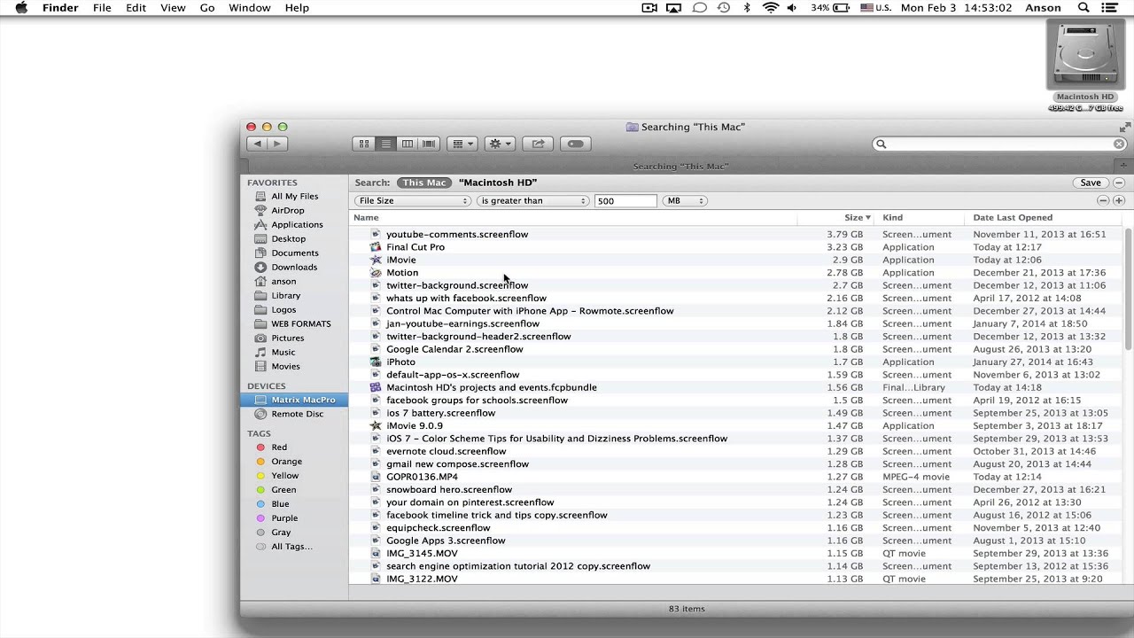1134x638 pixels.
Task: Open the Wi-Fi status menu
Action: pyautogui.click(x=770, y=8)
